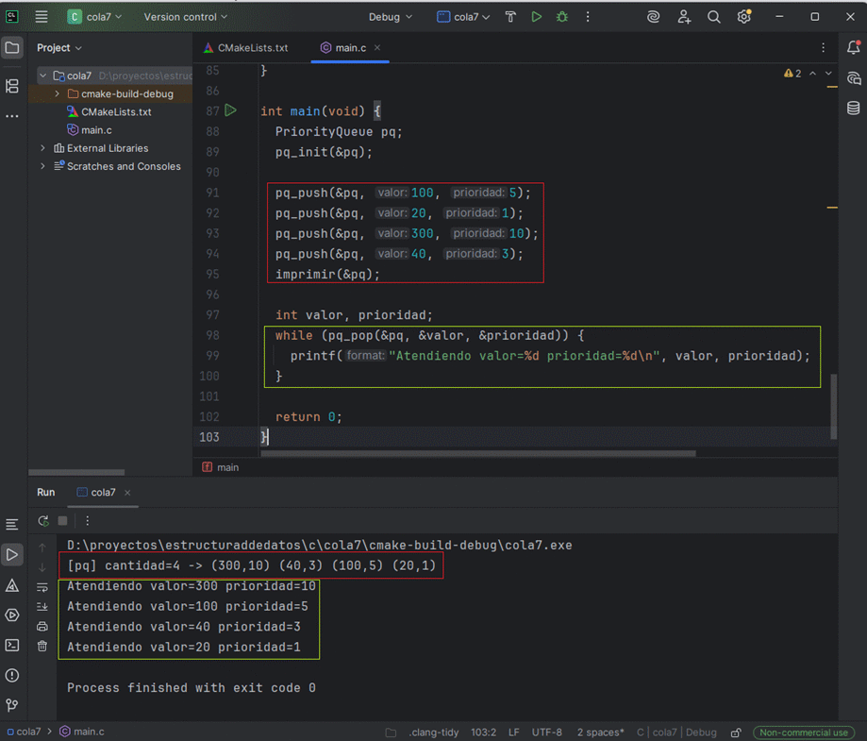This screenshot has width=867, height=741.
Task: Open the main hamburger menu
Action: [x=42, y=17]
